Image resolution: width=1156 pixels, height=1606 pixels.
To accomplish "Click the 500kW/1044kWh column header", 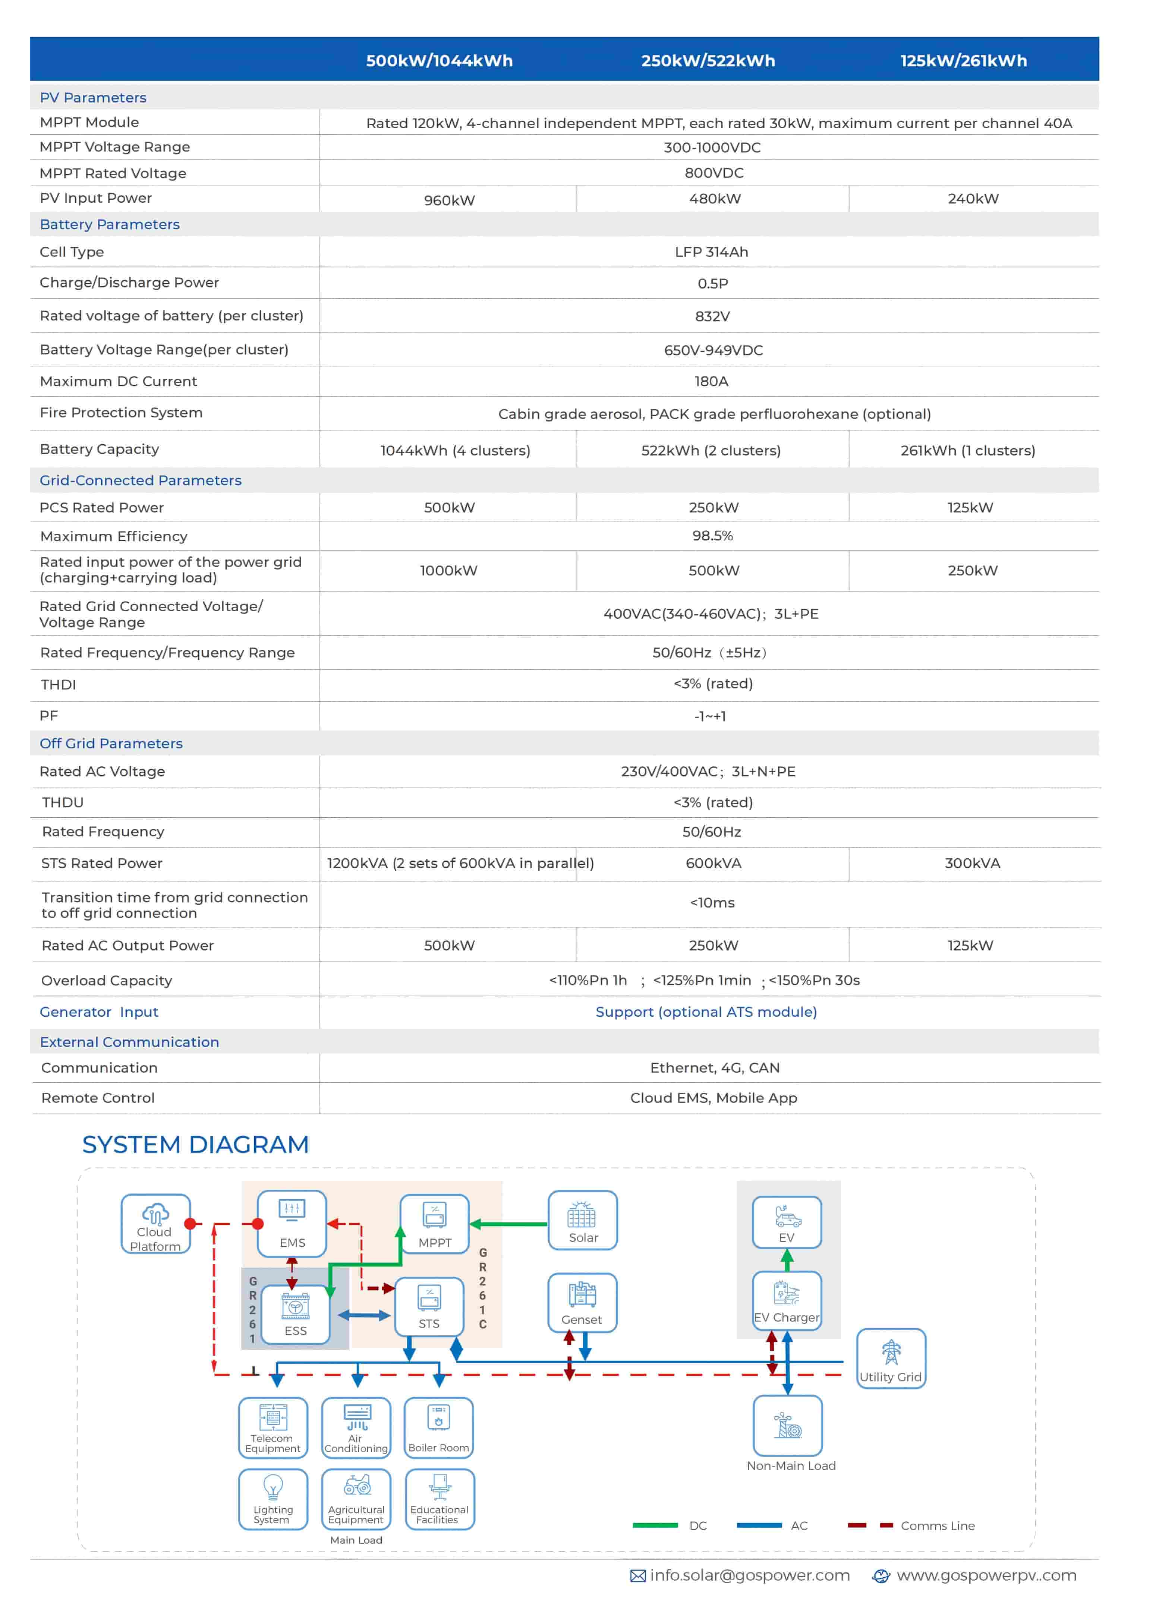I will pos(439,60).
